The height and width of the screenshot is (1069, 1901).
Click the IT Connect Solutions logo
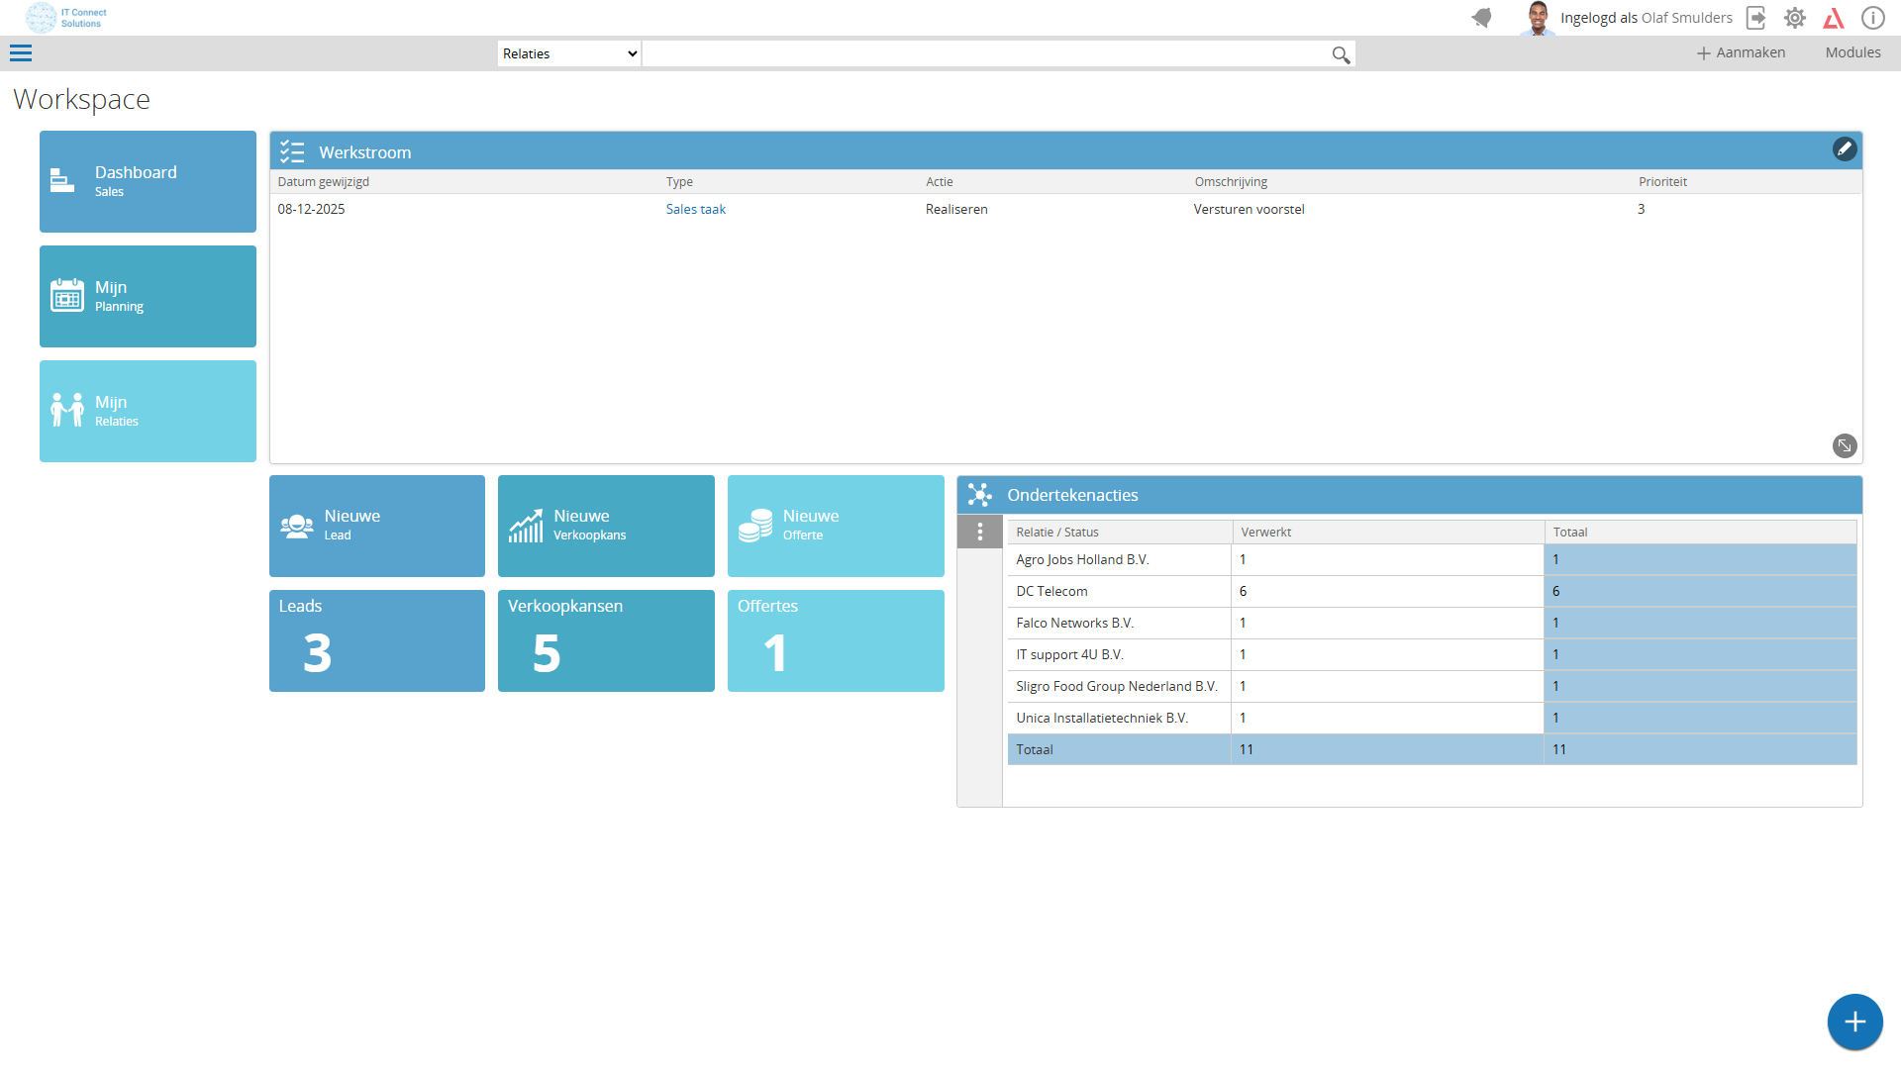click(x=63, y=17)
